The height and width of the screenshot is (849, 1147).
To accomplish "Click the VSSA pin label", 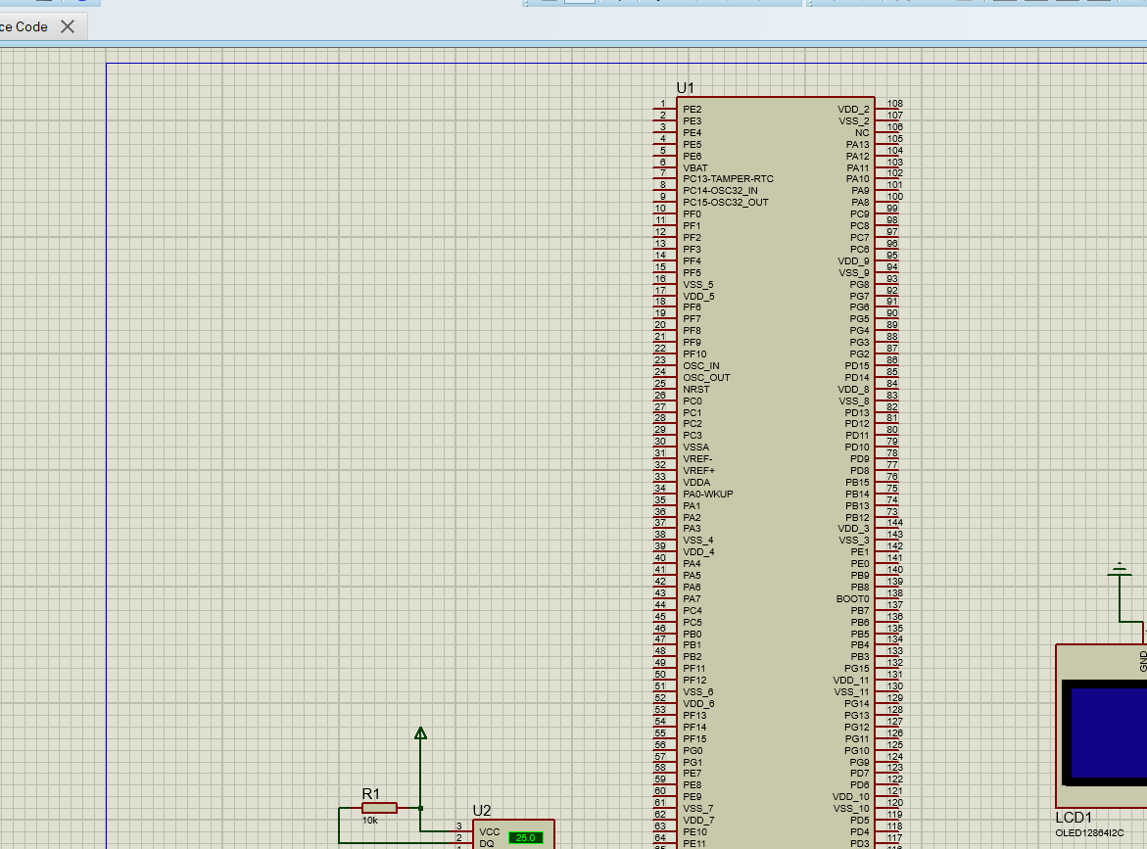I will click(x=695, y=448).
